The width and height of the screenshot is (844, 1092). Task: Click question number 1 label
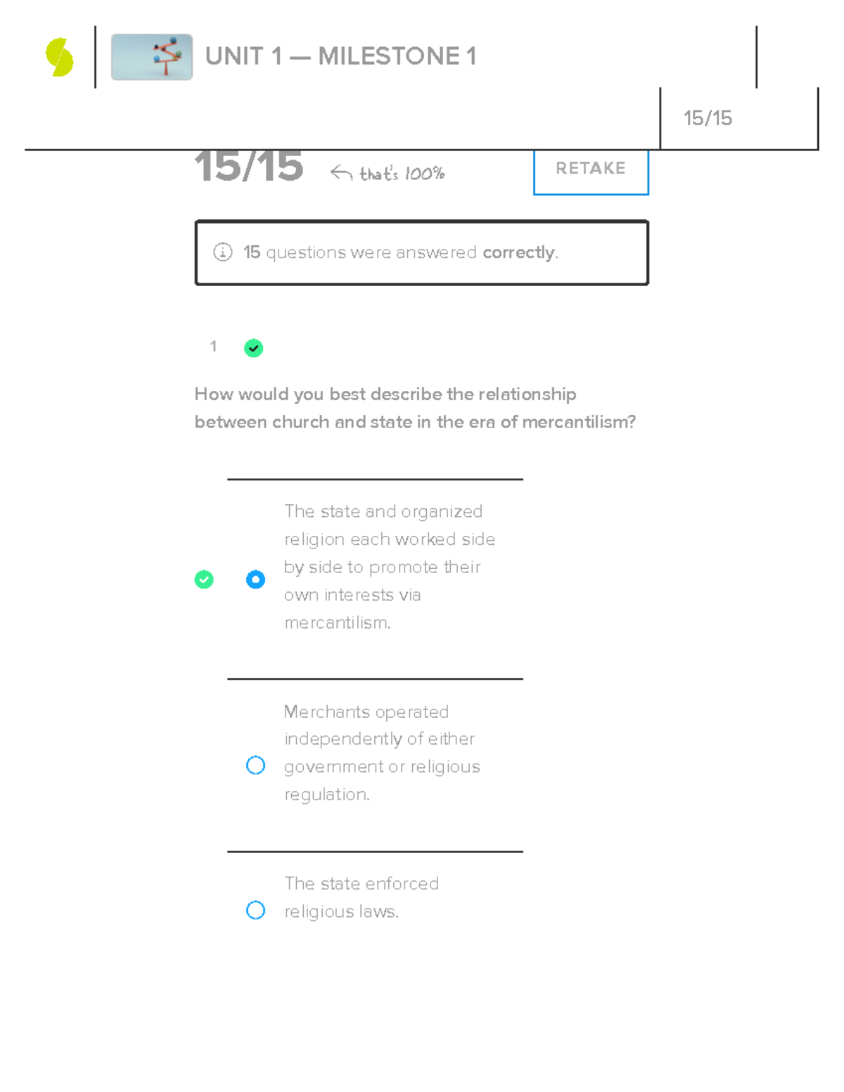click(x=213, y=346)
